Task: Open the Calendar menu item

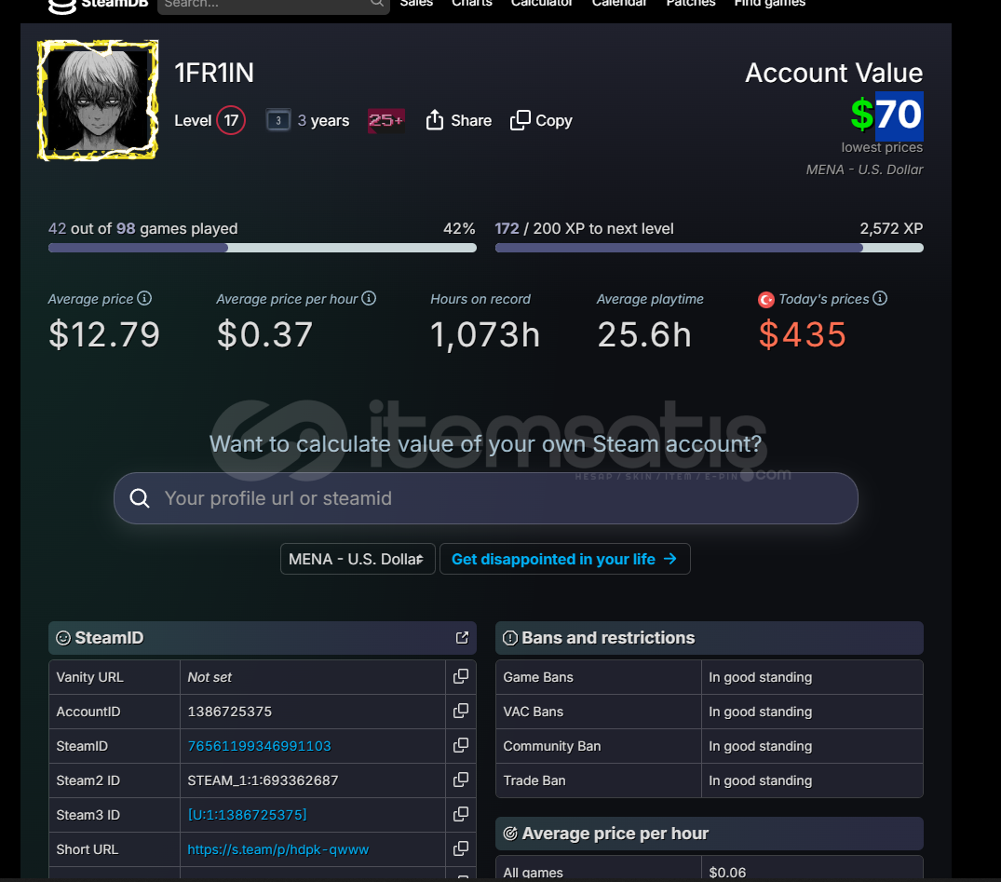Action: tap(619, 3)
